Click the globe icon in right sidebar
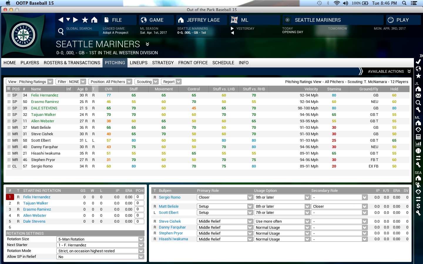The width and height of the screenshot is (423, 264). (418, 69)
